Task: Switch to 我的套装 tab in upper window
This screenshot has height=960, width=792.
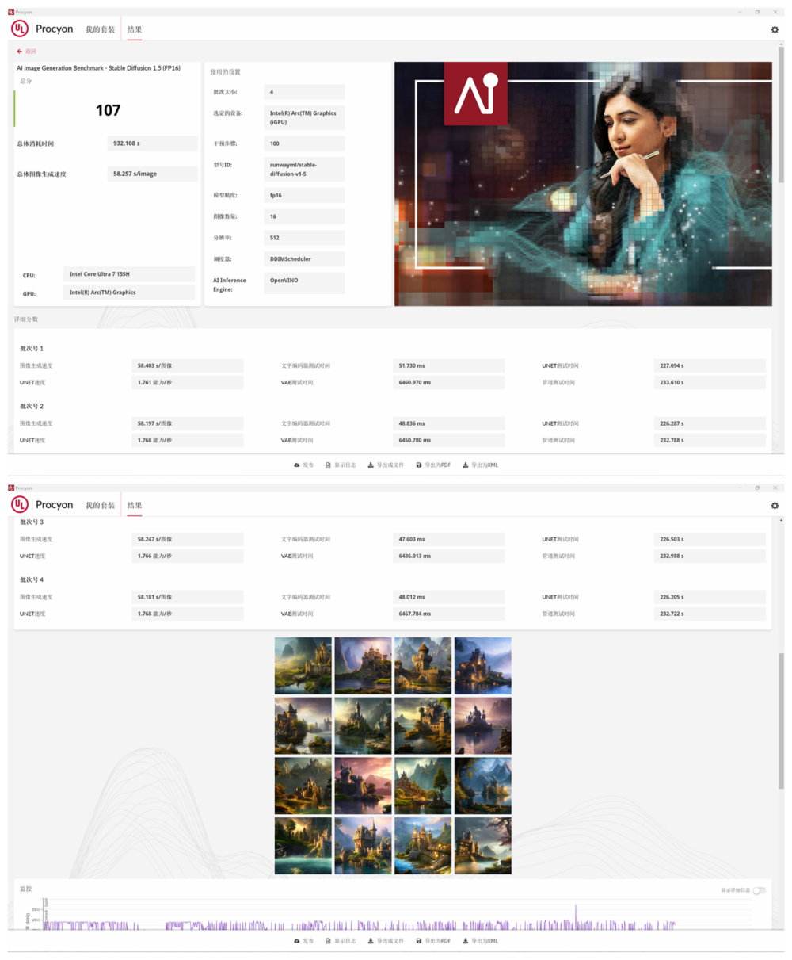Action: tap(100, 29)
